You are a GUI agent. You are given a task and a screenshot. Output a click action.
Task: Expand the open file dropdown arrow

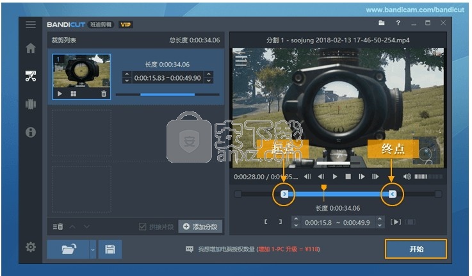point(93,249)
